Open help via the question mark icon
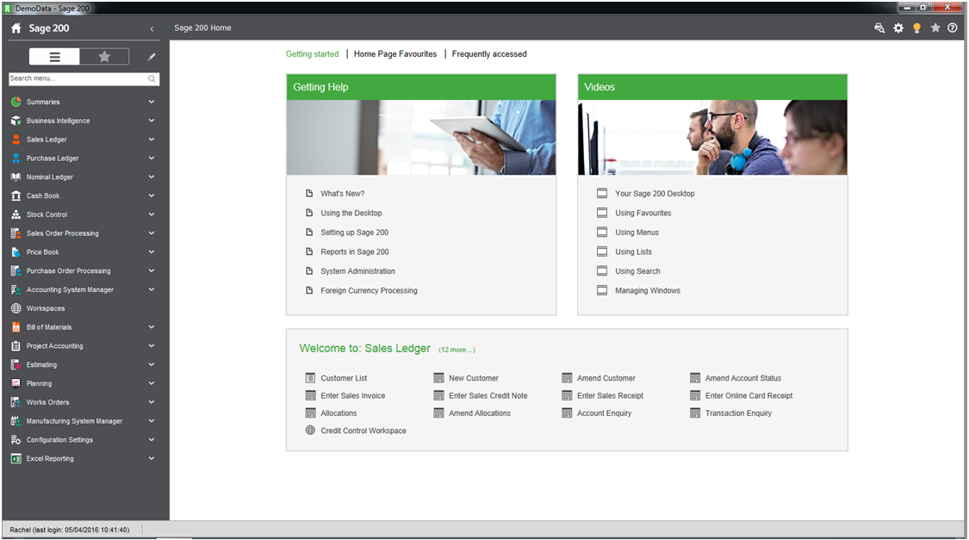Screen dimensions: 969x540 tap(953, 28)
